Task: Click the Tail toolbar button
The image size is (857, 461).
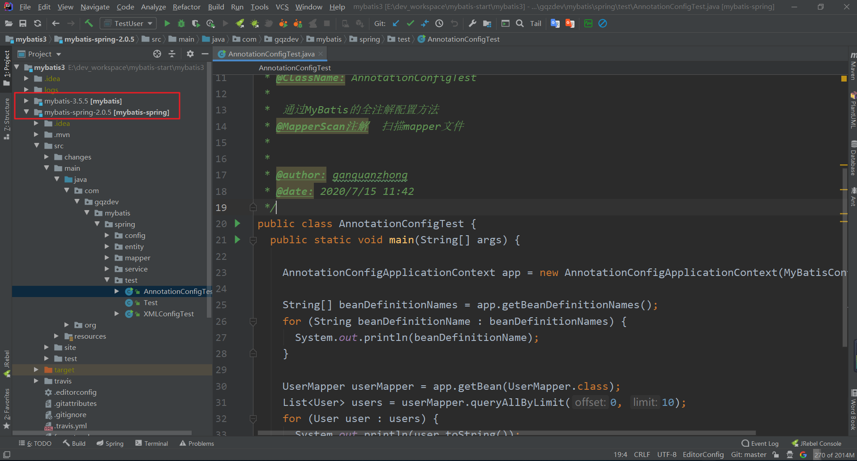Action: [536, 23]
